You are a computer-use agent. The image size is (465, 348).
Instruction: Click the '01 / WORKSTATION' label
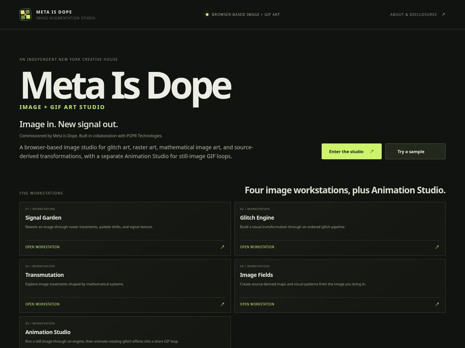point(40,209)
